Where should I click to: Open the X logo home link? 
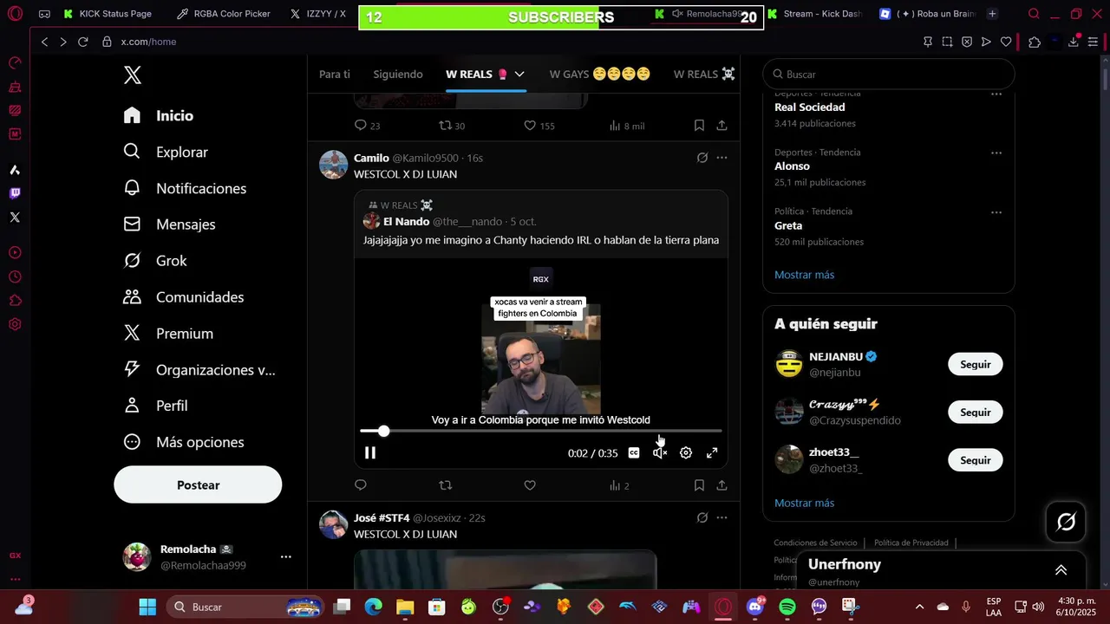click(133, 75)
